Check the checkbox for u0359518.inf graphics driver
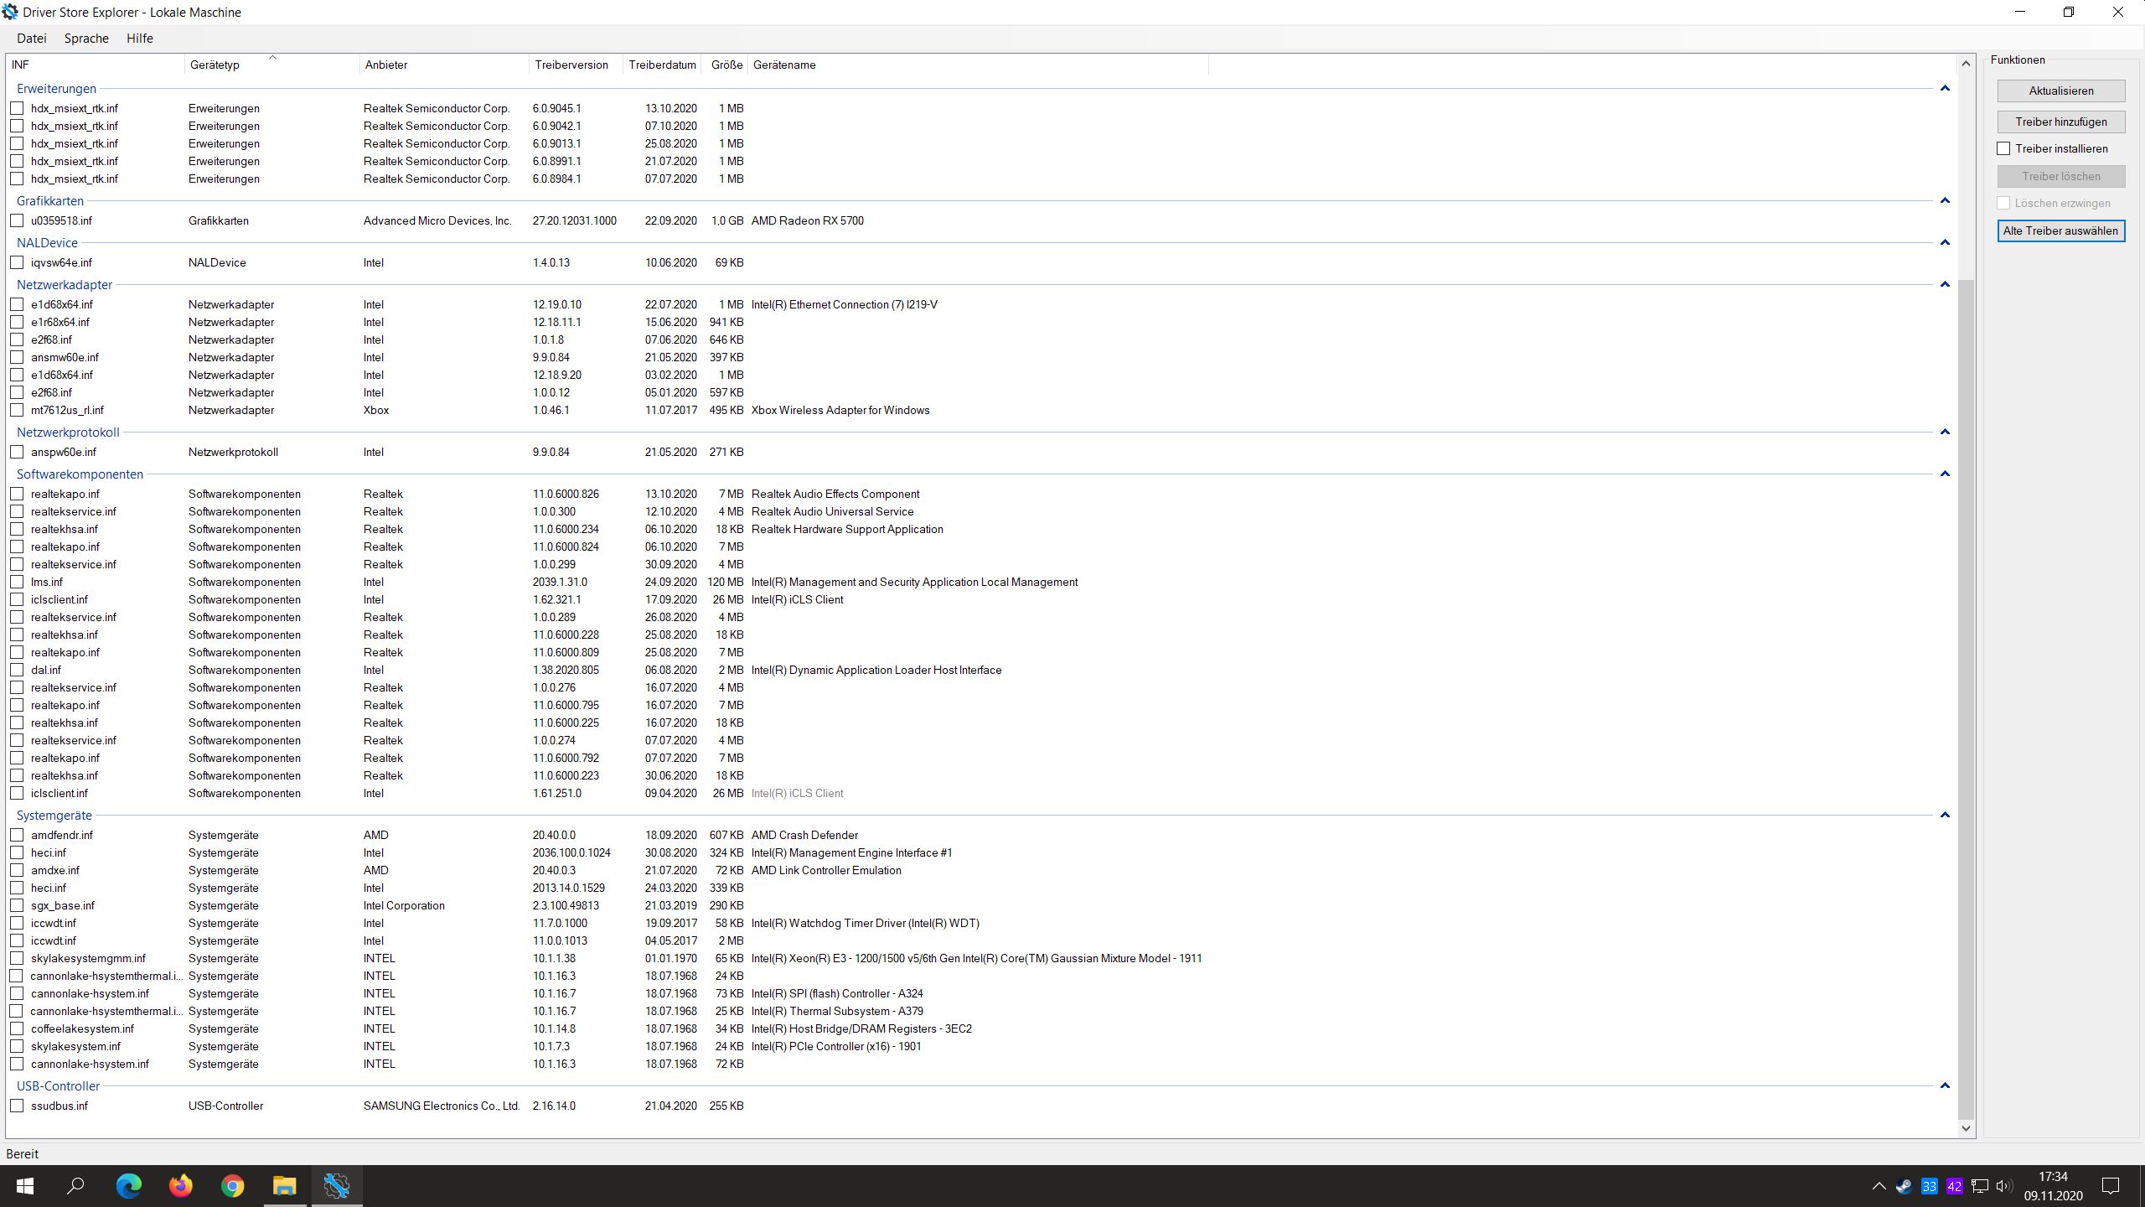Viewport: 2145px width, 1207px height. (18, 220)
